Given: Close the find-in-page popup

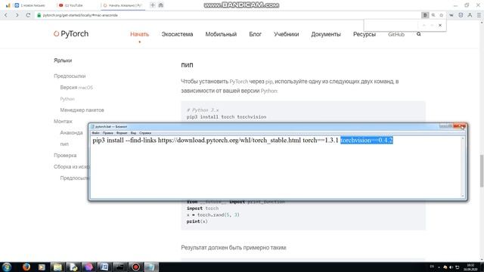Looking at the screenshot, I should pyautogui.click(x=440, y=25).
